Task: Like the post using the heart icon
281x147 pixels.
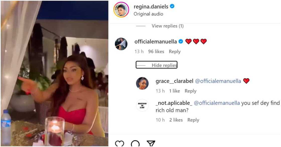Action: click(x=120, y=143)
